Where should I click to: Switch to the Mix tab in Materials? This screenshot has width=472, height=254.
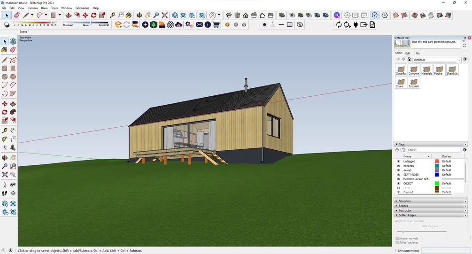418,53
